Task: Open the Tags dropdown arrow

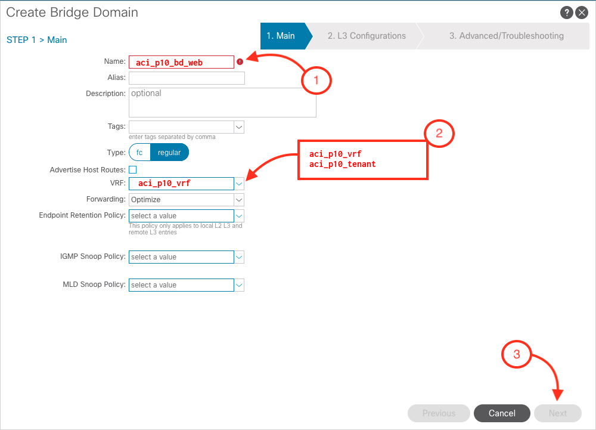Action: pos(239,126)
